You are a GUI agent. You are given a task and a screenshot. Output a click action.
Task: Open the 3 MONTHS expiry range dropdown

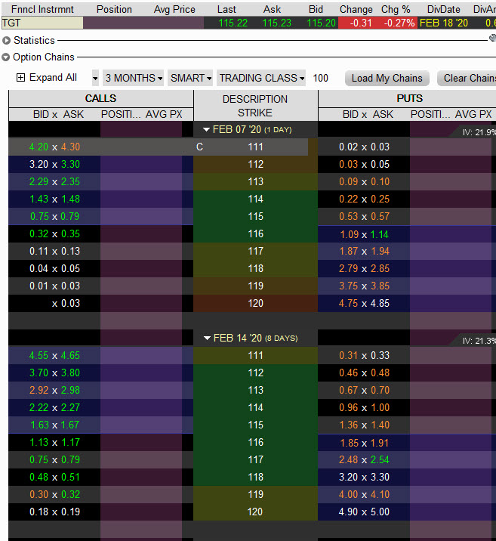(134, 78)
